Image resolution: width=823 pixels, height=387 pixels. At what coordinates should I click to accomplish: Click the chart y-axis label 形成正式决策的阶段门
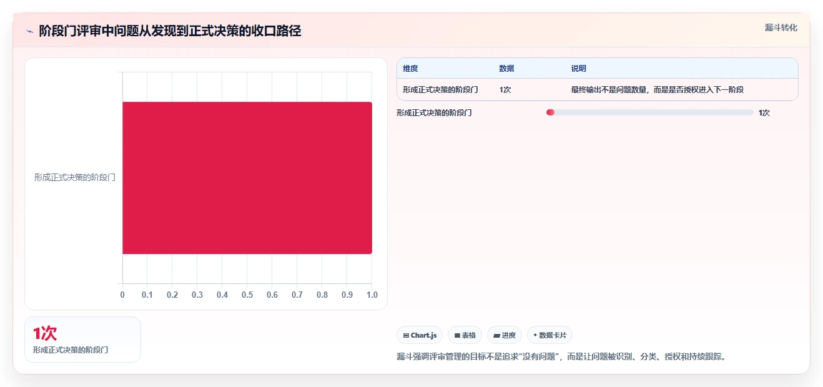tap(75, 177)
